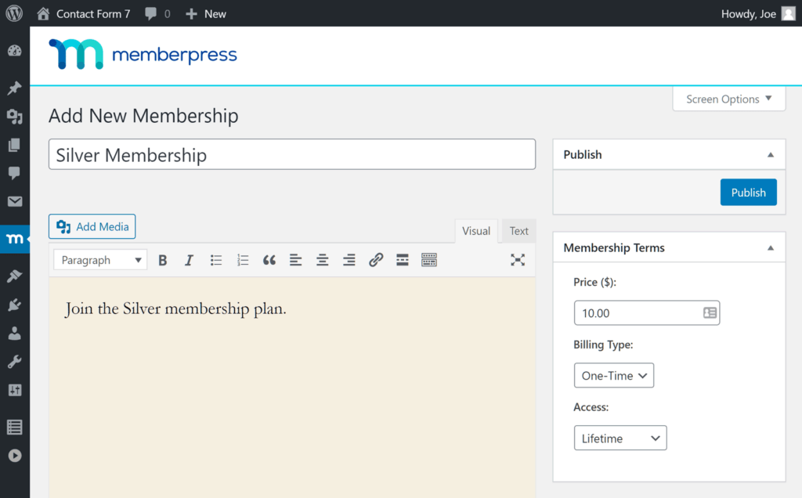Open the Lifetime Access dropdown
802x498 pixels.
pos(620,438)
